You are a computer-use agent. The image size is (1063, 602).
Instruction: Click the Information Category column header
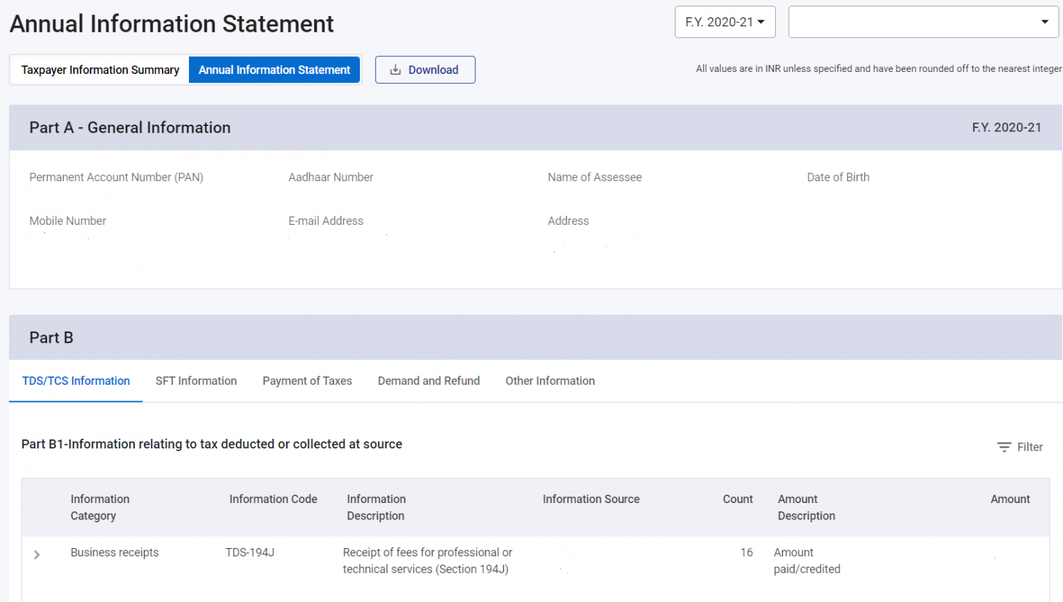pos(100,507)
